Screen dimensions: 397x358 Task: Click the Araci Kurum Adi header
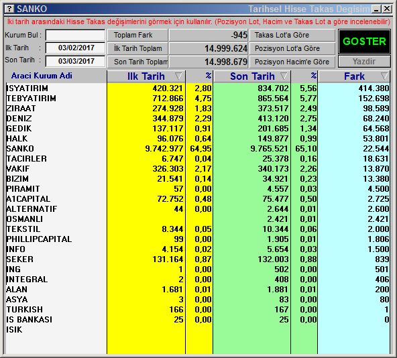click(x=42, y=76)
